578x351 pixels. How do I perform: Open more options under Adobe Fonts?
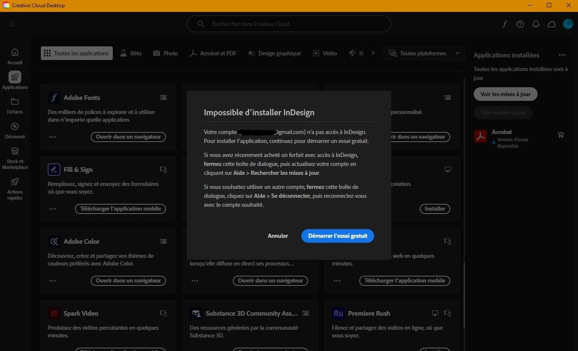tap(53, 137)
